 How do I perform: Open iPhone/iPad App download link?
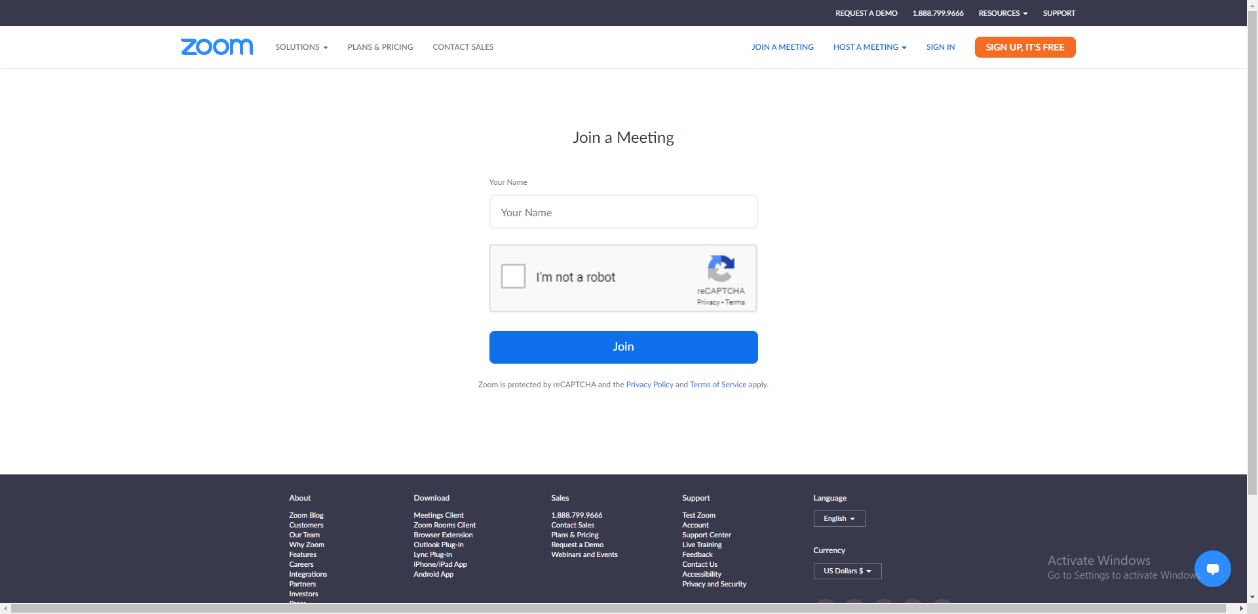click(440, 564)
